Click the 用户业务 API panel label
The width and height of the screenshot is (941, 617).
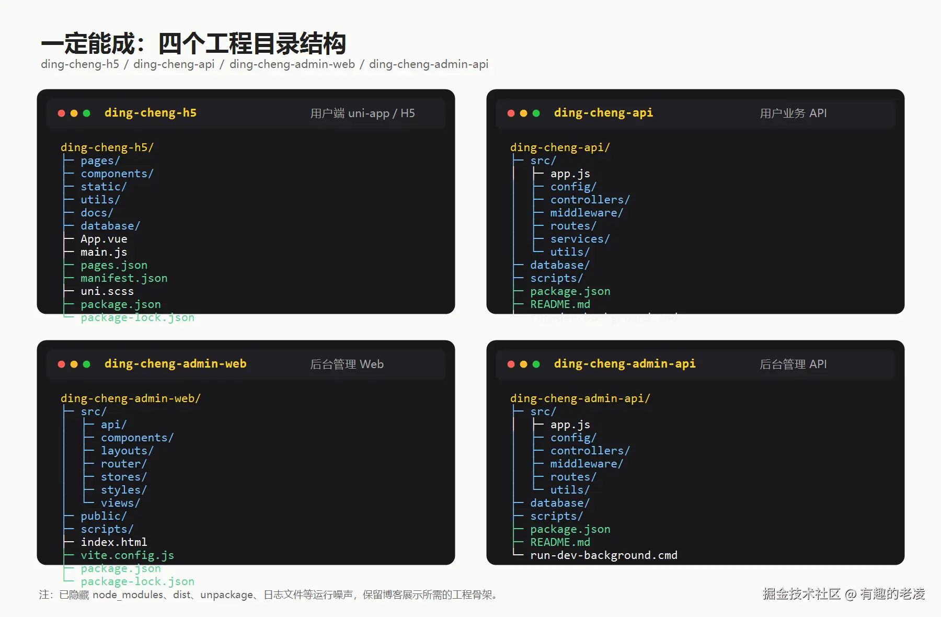click(793, 113)
